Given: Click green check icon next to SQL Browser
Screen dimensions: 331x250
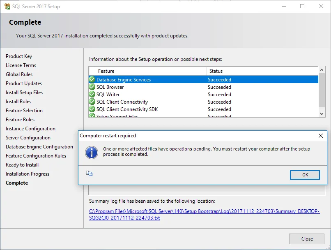Looking at the screenshot, I should coord(92,87).
